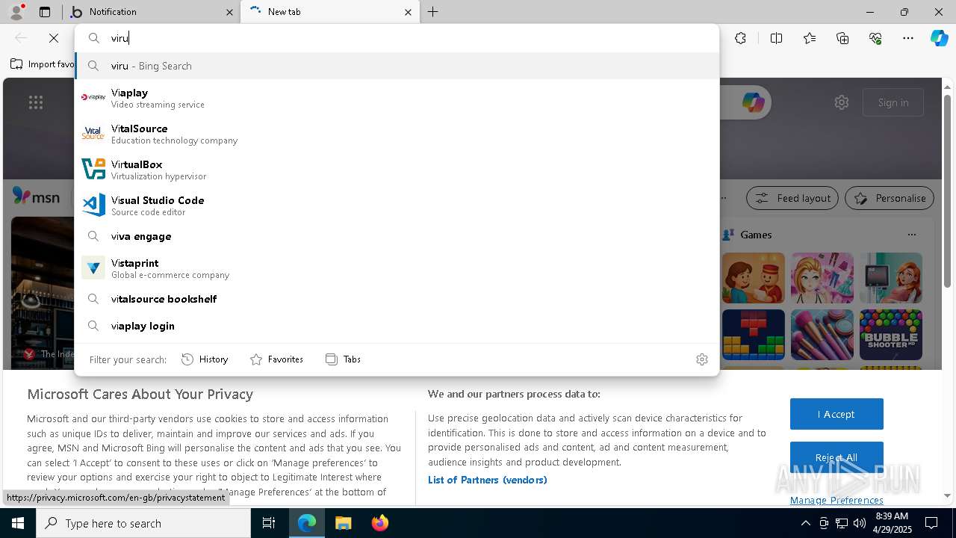956x538 pixels.
Task: Open Favorites star toolbar icon
Action: [810, 38]
